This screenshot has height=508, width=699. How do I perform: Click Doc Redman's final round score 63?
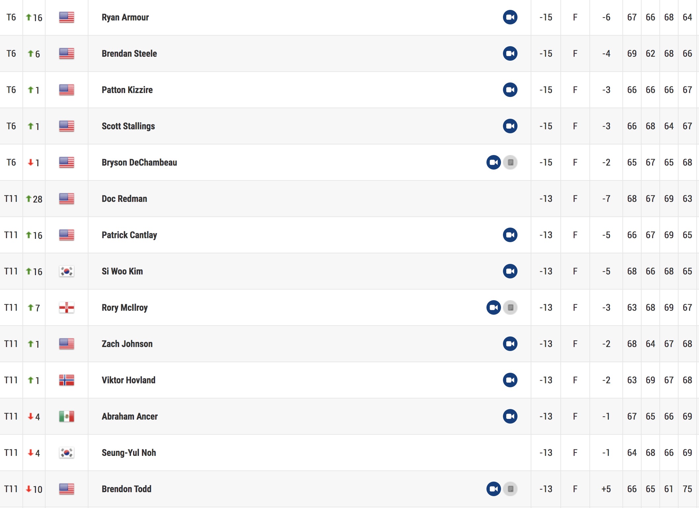[x=687, y=199]
